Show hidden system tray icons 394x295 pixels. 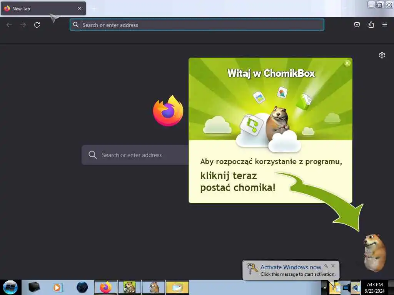[x=325, y=288]
